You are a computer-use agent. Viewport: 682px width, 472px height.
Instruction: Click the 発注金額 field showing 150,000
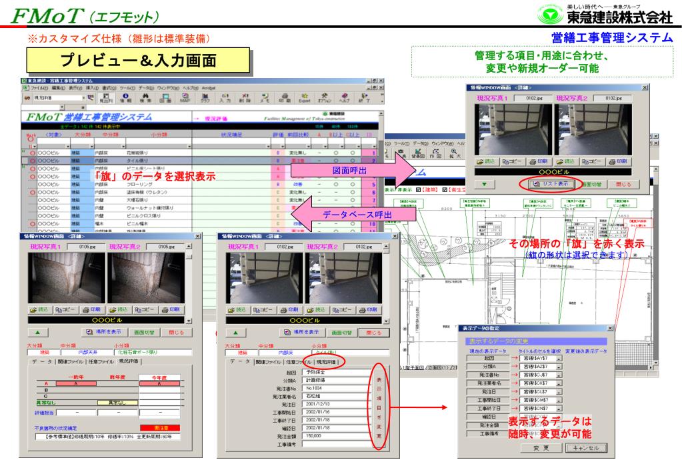(336, 436)
